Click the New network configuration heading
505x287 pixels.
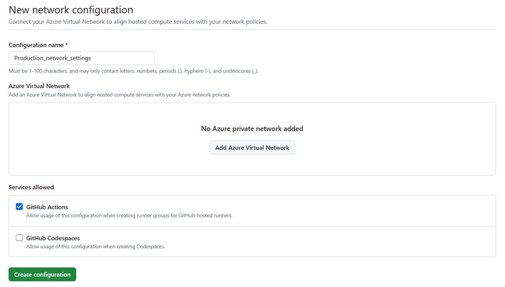point(71,9)
